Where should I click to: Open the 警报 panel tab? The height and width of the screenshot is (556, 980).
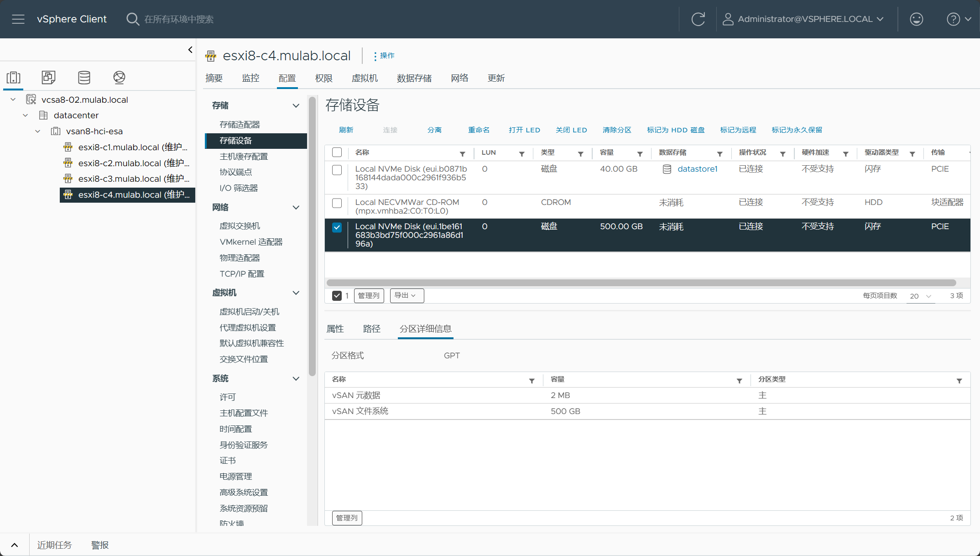click(100, 545)
